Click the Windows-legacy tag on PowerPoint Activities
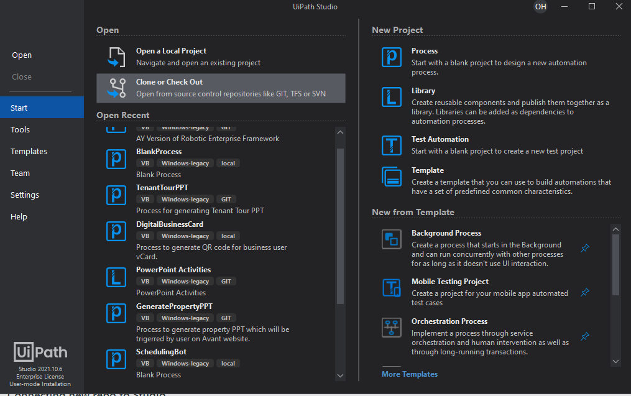631x396 pixels. tap(185, 282)
